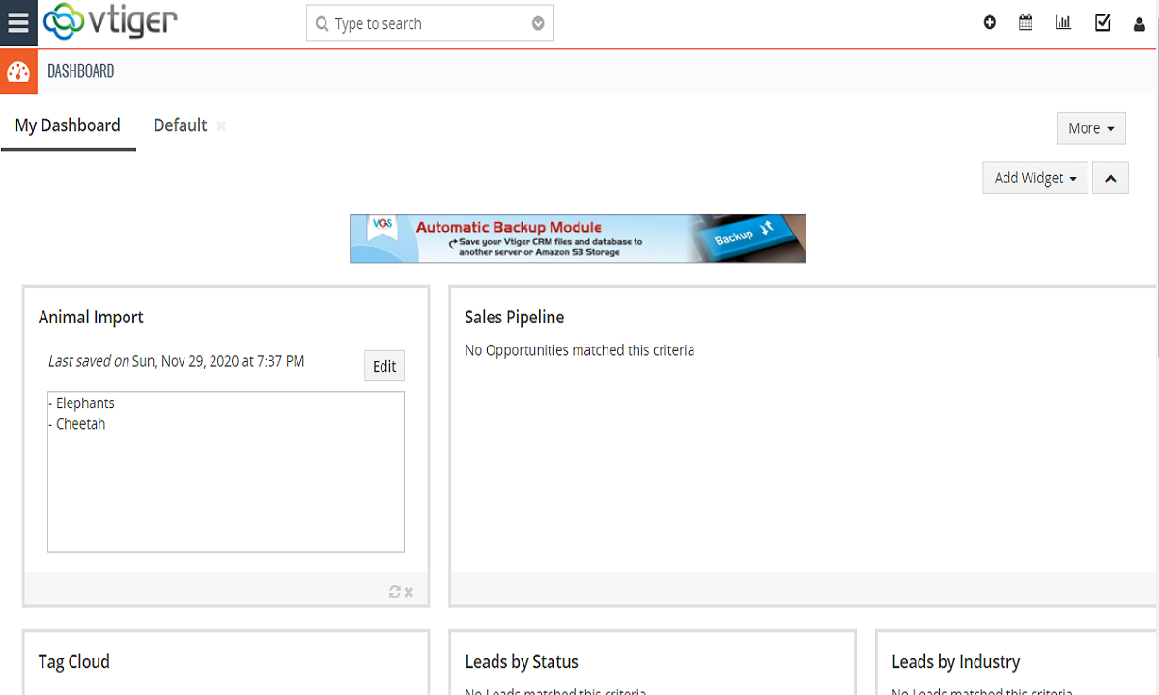Remove the Animal Import widget

(x=409, y=592)
